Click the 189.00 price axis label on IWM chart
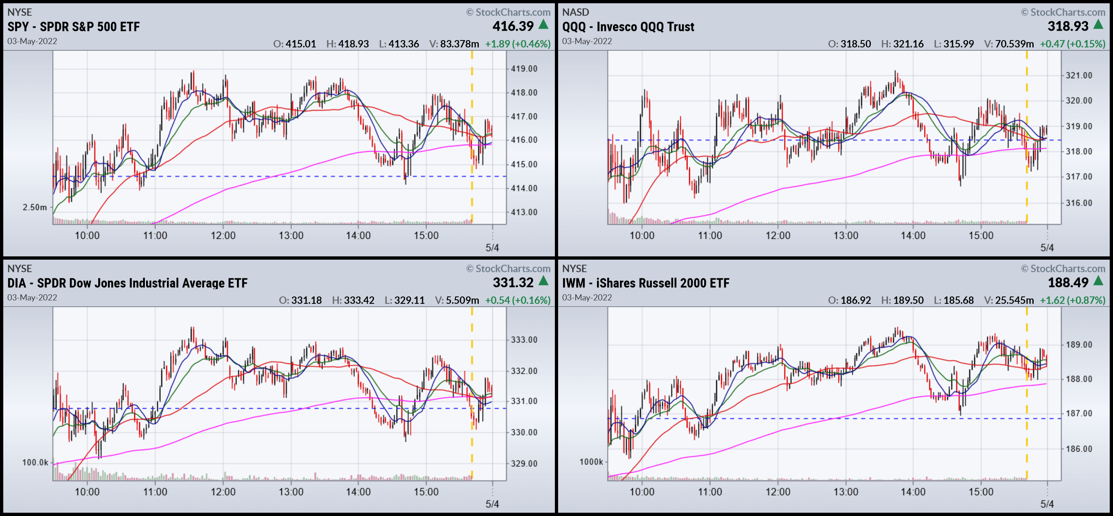1113x516 pixels. [1079, 345]
